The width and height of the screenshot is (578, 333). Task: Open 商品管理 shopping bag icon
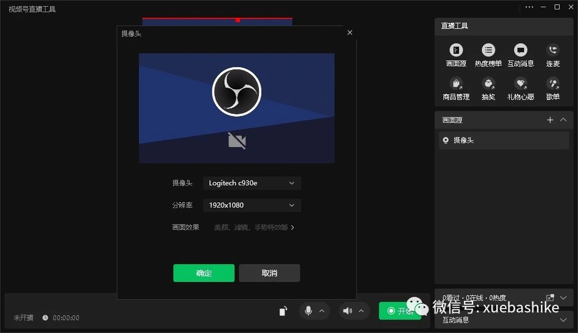[x=456, y=83]
